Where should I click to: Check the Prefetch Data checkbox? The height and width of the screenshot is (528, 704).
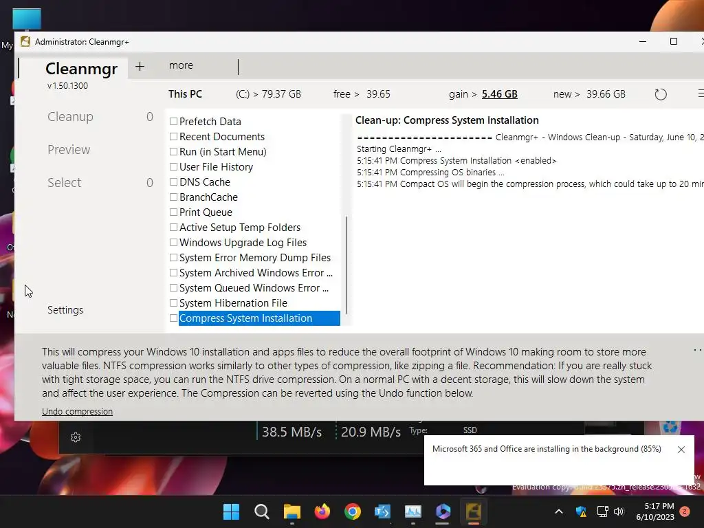click(x=173, y=122)
